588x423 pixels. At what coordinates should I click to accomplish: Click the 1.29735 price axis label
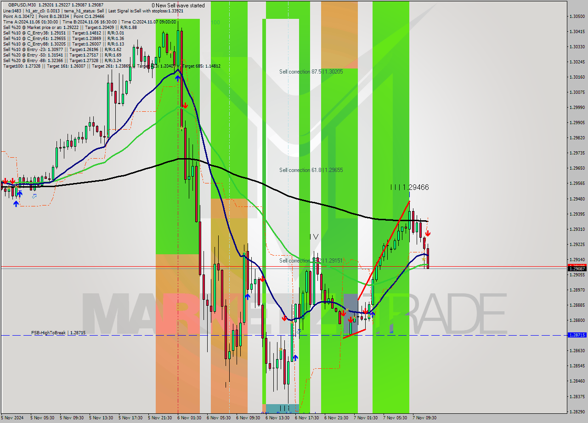(x=577, y=153)
